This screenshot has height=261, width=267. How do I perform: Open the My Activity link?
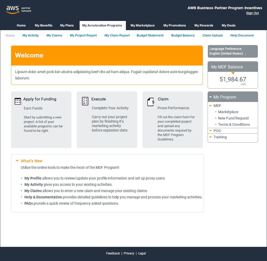click(x=31, y=35)
